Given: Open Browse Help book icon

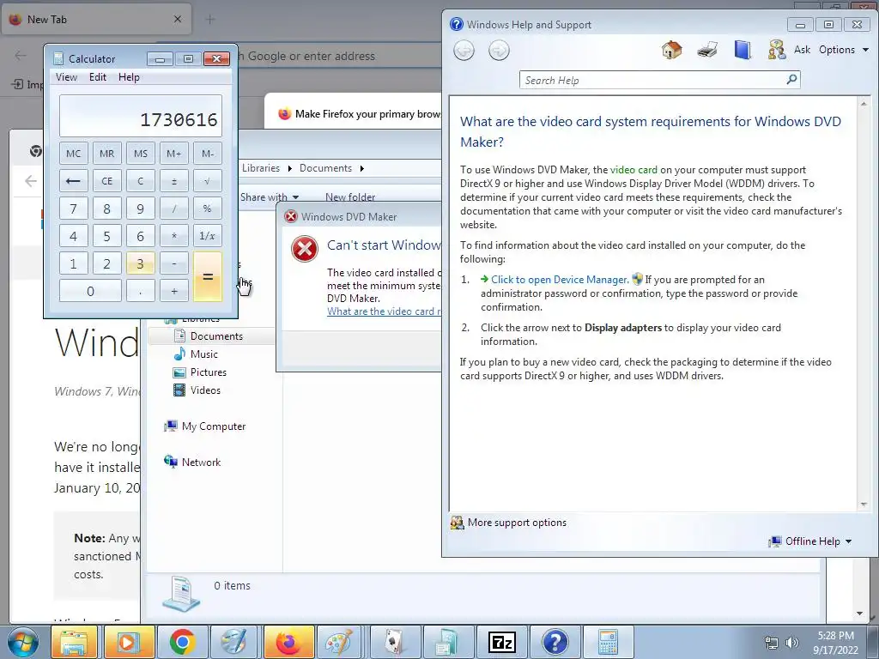Looking at the screenshot, I should [x=743, y=50].
